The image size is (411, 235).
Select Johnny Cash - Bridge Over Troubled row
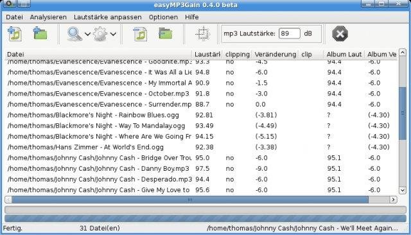click(x=201, y=158)
